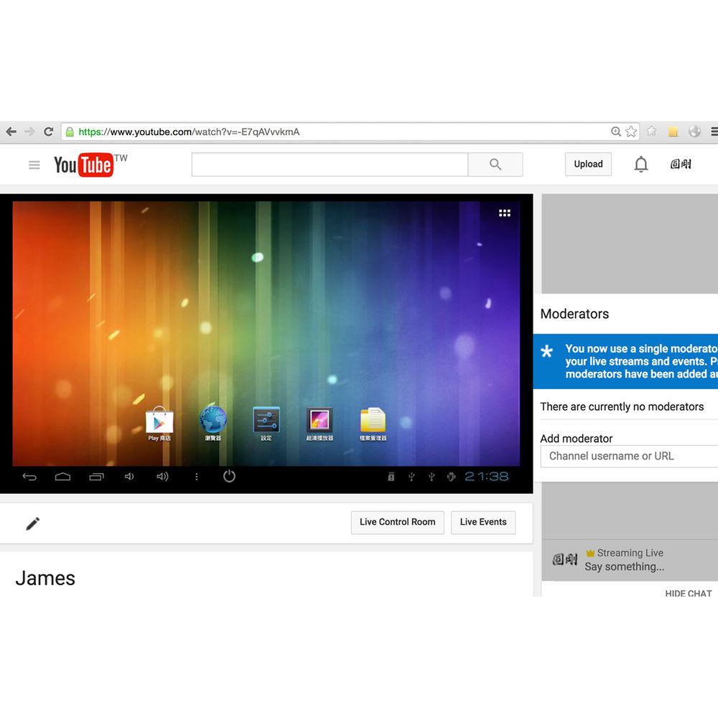Go to the YouTube home logo
The height and width of the screenshot is (718, 718).
tap(84, 165)
